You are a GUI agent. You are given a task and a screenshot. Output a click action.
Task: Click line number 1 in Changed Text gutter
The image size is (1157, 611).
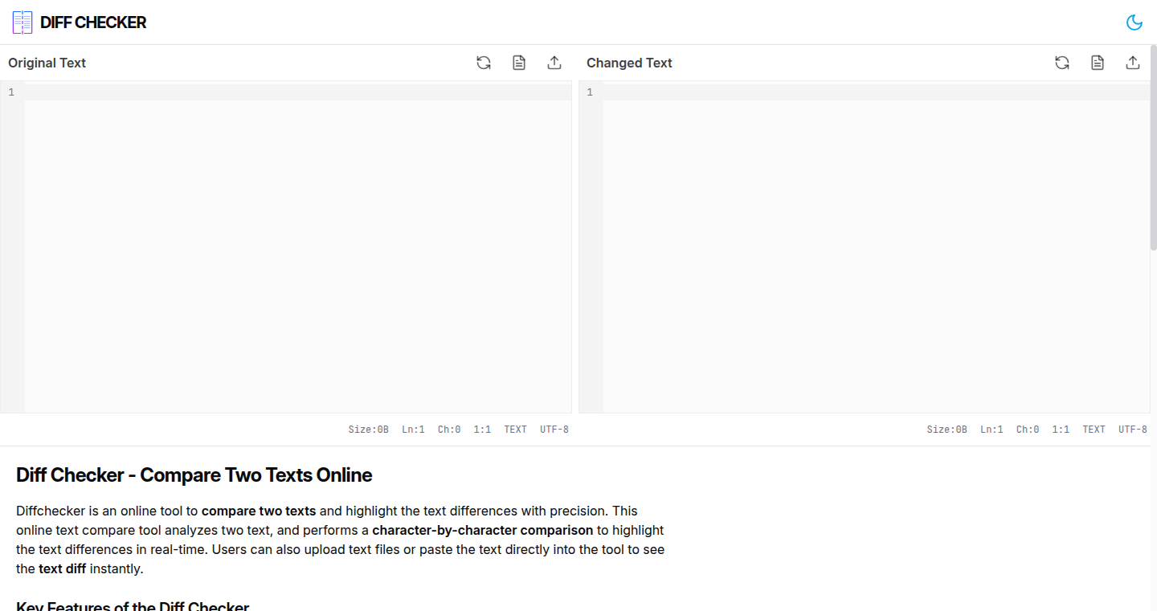(x=590, y=92)
